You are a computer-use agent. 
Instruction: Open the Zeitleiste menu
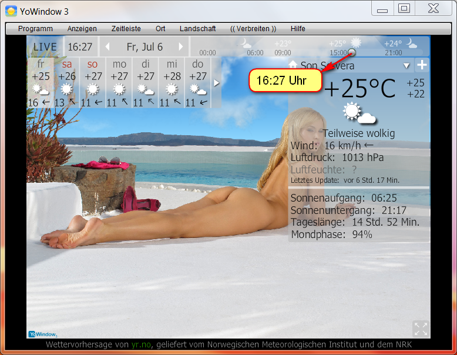coord(126,29)
